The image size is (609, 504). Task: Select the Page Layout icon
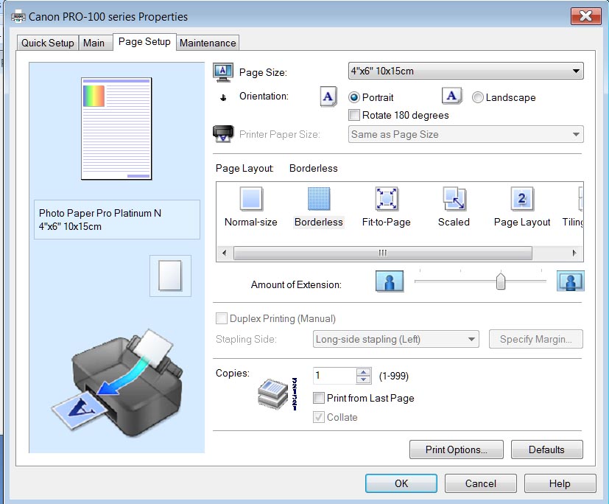click(521, 200)
